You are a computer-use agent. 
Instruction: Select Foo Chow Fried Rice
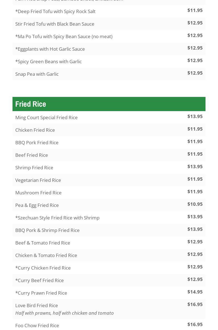tap(37, 326)
